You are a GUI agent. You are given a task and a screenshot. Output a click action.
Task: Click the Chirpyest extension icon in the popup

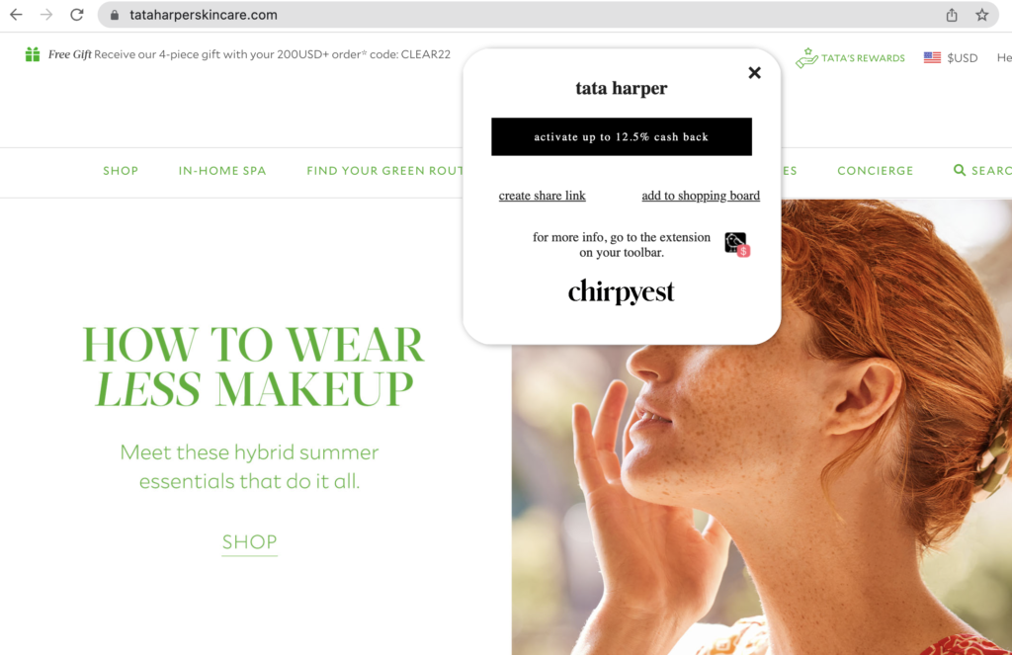tap(736, 244)
